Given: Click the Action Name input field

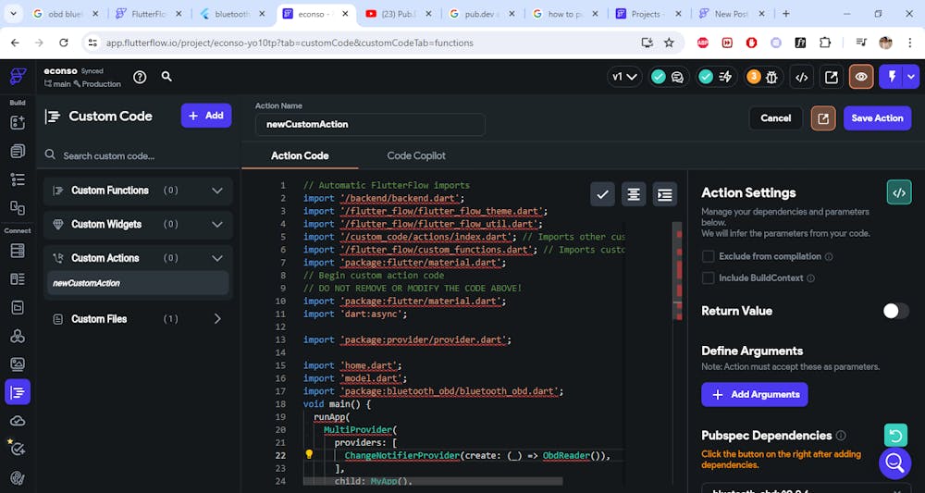Looking at the screenshot, I should click(x=370, y=125).
